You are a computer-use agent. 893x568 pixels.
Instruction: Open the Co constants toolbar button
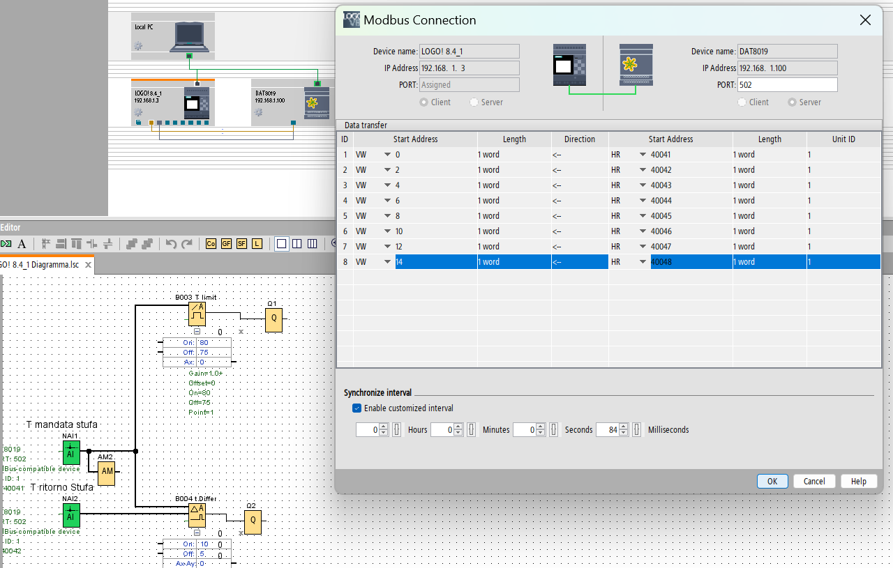pyautogui.click(x=211, y=244)
